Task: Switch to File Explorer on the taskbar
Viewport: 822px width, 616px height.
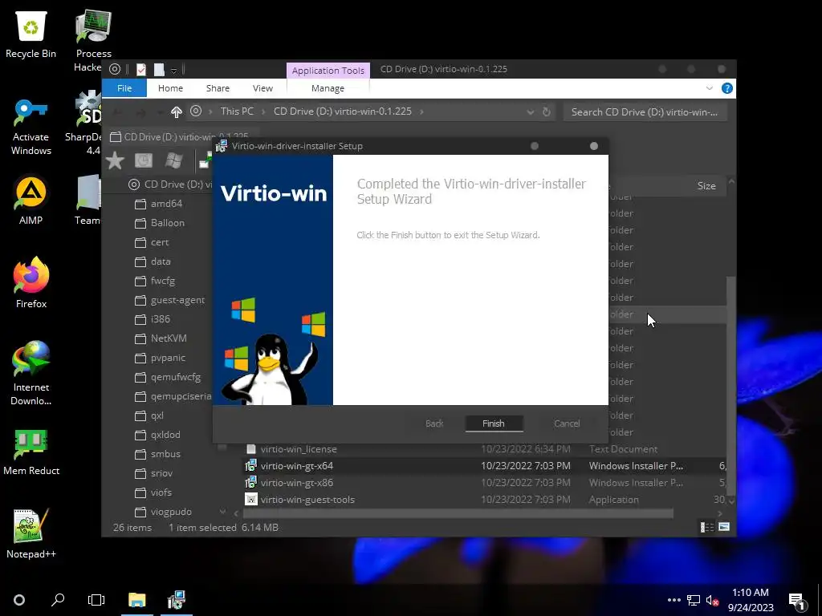Action: tap(136, 600)
